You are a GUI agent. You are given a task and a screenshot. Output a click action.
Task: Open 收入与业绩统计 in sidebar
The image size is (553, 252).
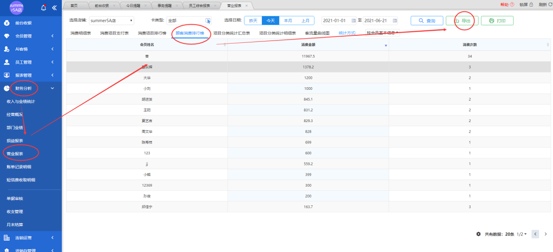point(20,101)
